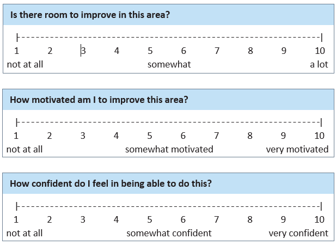Select 6 on the confidence scale
The width and height of the screenshot is (336, 245).
click(x=183, y=220)
